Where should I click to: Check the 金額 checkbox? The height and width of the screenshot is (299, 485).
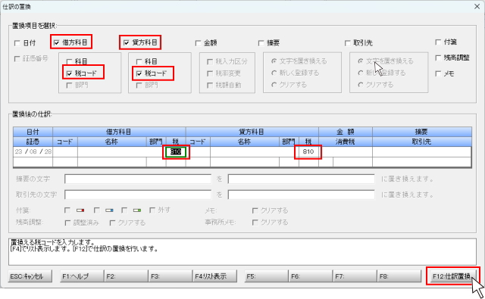(x=199, y=43)
